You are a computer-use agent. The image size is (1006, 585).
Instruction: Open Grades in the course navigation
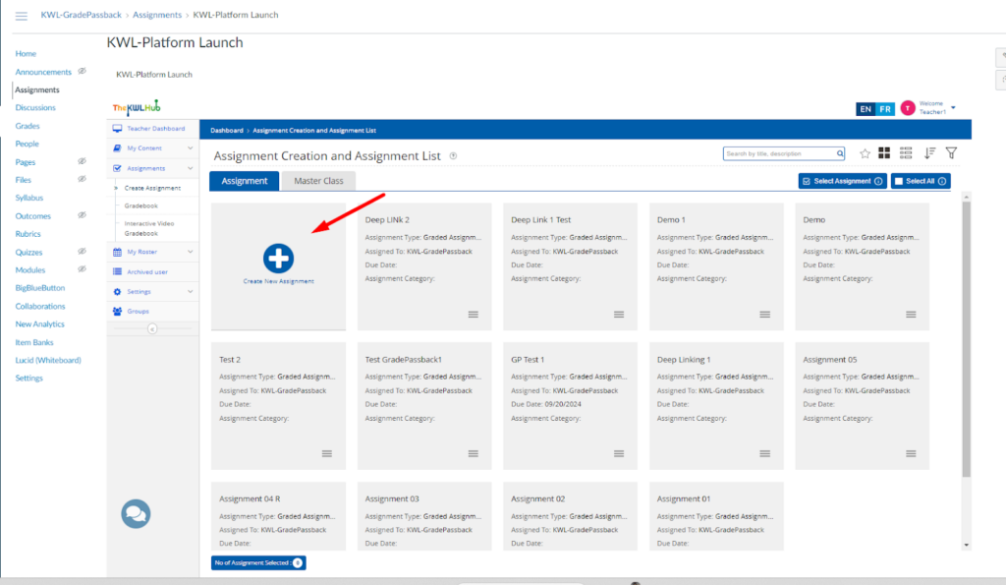[x=28, y=126]
